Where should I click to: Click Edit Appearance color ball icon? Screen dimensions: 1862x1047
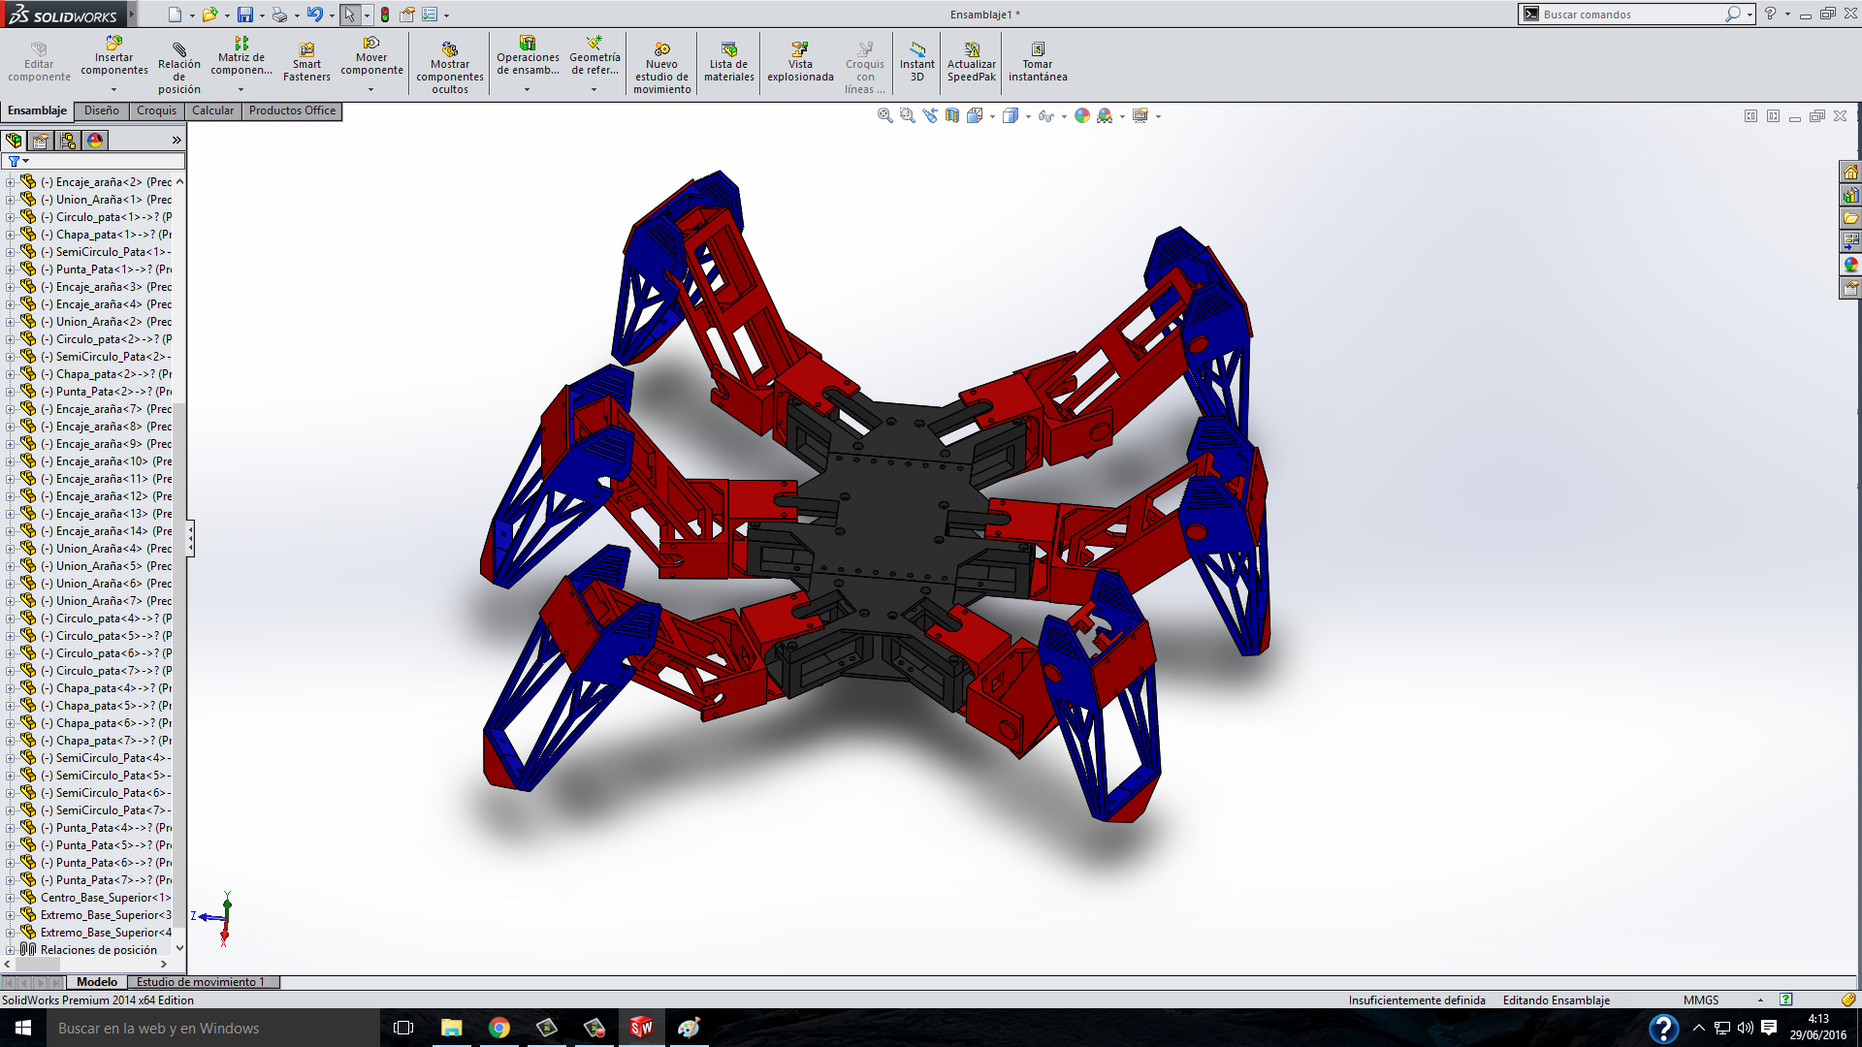pyautogui.click(x=1082, y=115)
